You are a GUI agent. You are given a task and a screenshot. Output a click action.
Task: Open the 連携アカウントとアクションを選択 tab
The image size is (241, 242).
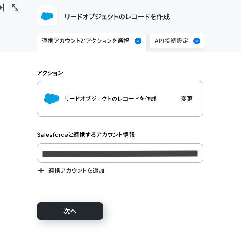(91, 42)
